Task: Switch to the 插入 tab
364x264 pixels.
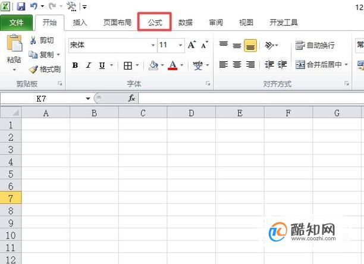Action: 80,23
